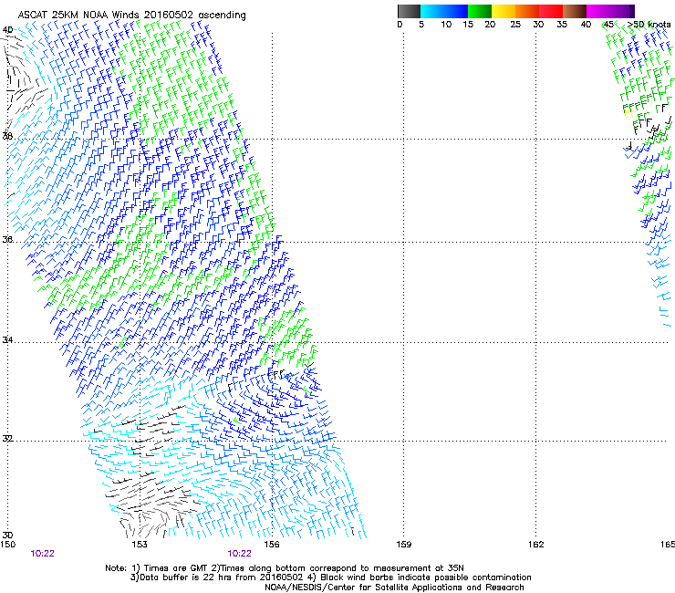Viewport: 675px width, 593px height.
Task: Select the orange 25–30 knots legend segment
Action: pos(527,11)
